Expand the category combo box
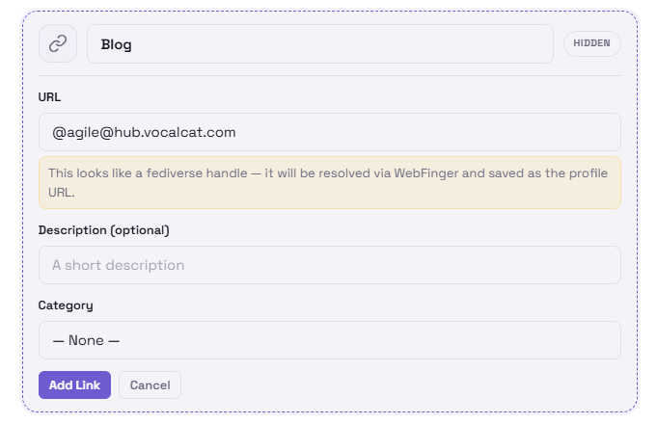The image size is (657, 424). click(x=329, y=340)
